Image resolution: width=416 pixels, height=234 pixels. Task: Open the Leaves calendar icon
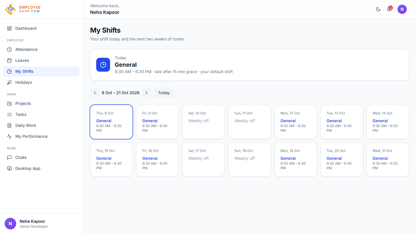[x=9, y=60]
